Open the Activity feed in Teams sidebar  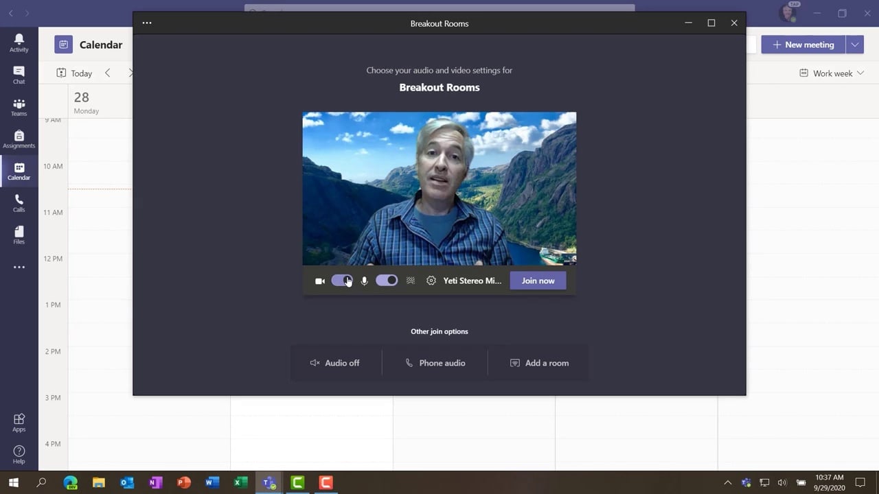click(x=19, y=43)
